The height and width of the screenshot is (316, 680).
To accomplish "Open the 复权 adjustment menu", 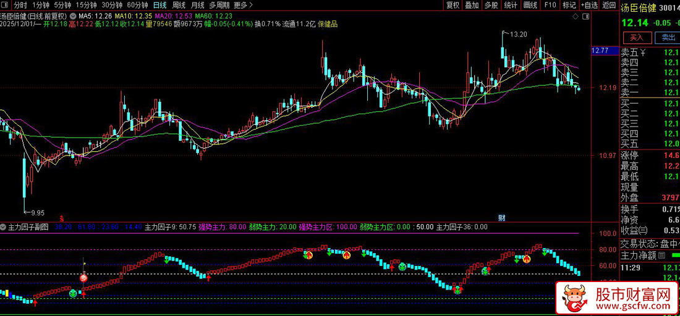I will click(x=453, y=5).
